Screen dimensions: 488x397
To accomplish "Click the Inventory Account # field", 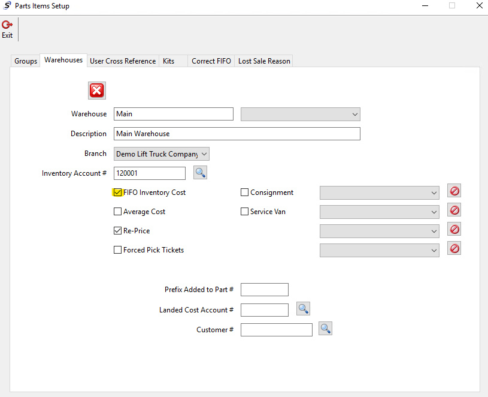I will 149,173.
